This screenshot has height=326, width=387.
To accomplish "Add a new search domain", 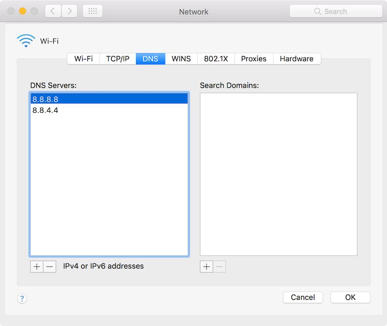I will 207,267.
